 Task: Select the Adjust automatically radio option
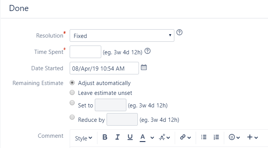coord(72,83)
